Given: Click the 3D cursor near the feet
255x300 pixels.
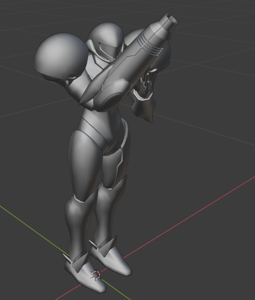Looking at the screenshot, I should (x=96, y=275).
